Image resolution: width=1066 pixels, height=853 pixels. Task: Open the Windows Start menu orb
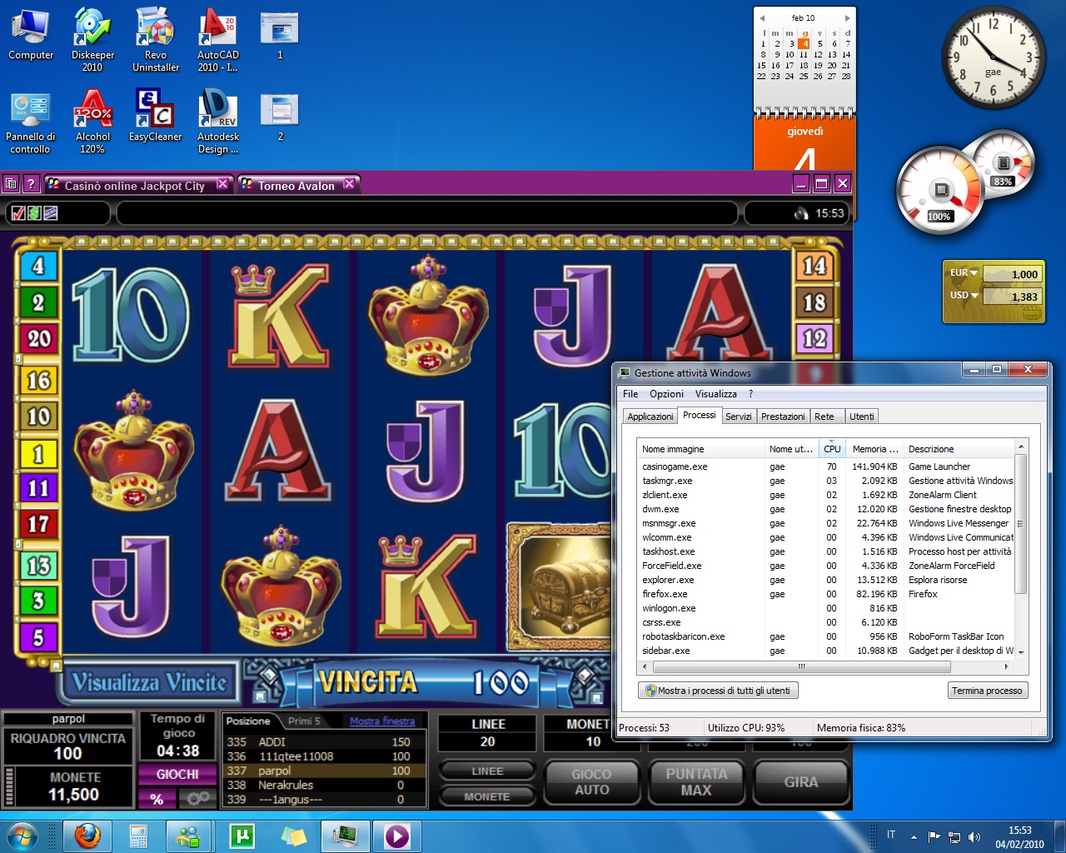[x=22, y=836]
